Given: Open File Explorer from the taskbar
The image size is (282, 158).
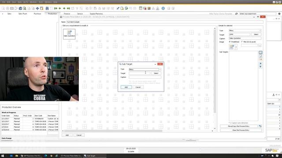Looking at the screenshot, I should click(x=17, y=156).
